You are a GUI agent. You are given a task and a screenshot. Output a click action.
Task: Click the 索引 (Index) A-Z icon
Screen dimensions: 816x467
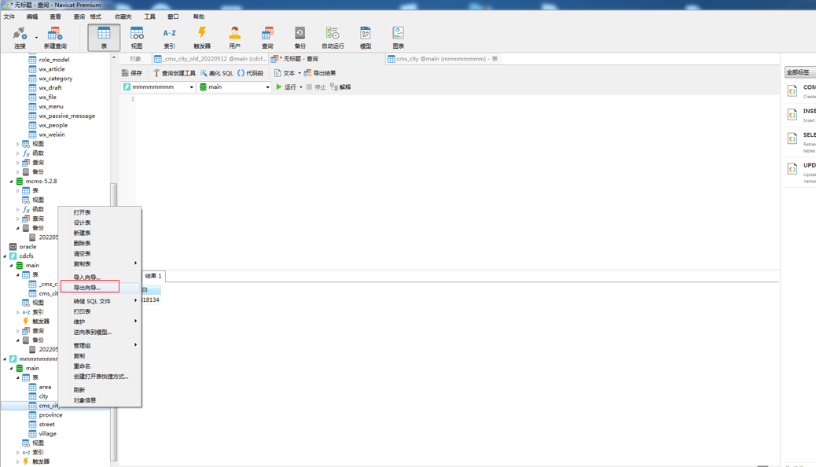[x=169, y=36]
